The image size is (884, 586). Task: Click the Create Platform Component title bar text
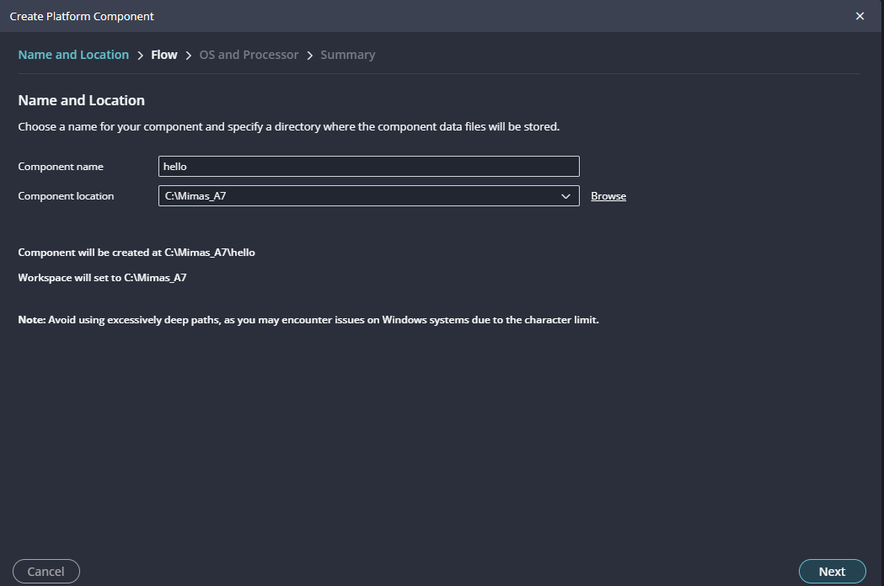click(x=82, y=16)
